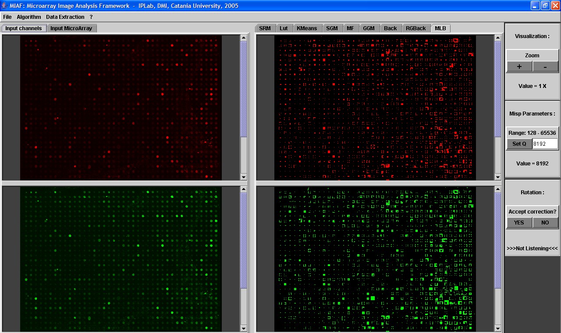Viewport: 561px width, 333px height.
Task: Click the 'Accept correction?' label
Action: coord(533,211)
